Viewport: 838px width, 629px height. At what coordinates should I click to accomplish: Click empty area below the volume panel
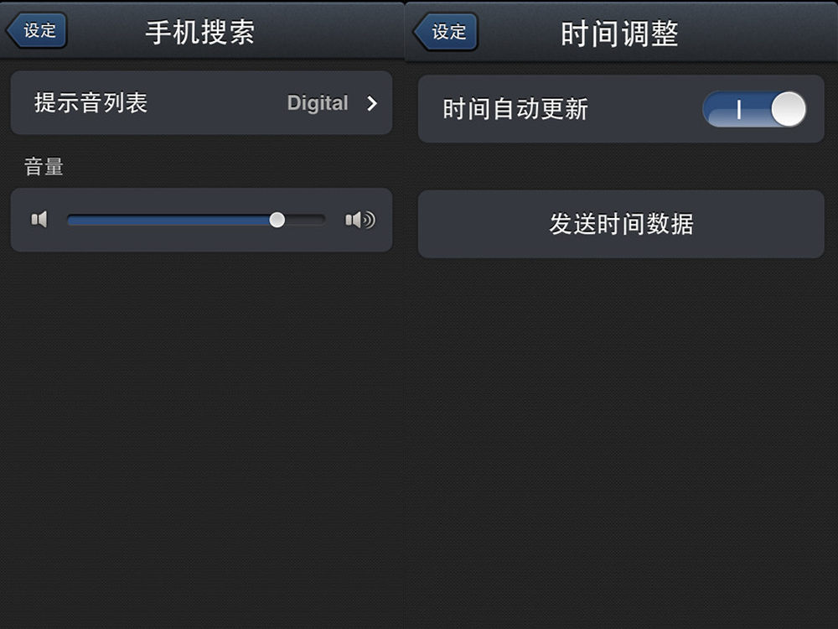coord(201,428)
